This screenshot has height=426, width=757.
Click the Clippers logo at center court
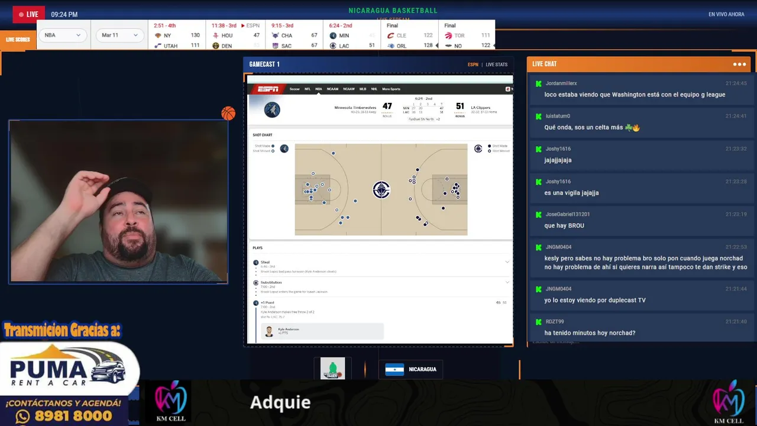coord(381,189)
